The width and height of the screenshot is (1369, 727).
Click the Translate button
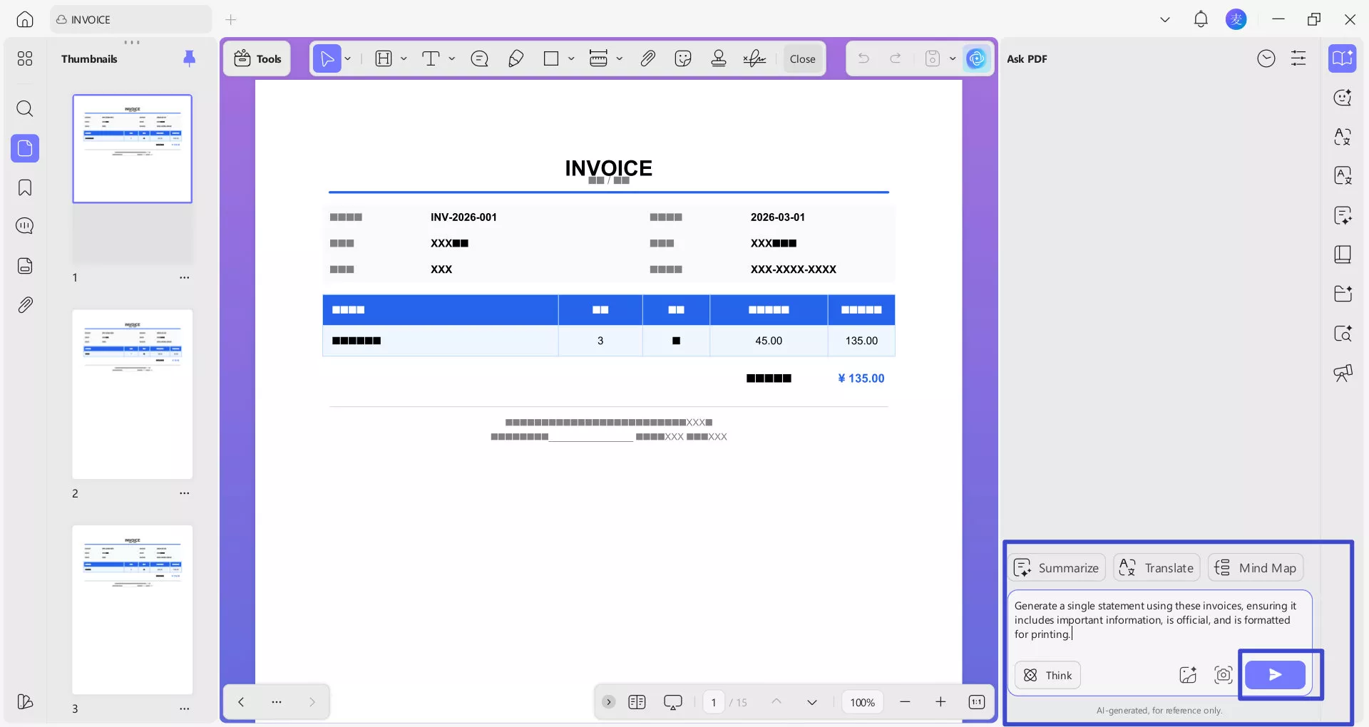(x=1157, y=567)
